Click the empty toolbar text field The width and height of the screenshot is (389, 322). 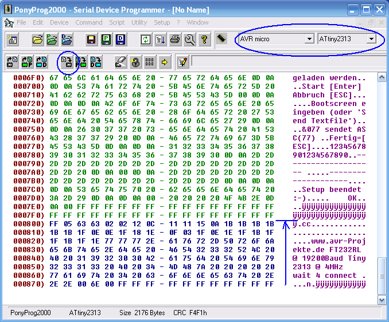[x=290, y=61]
